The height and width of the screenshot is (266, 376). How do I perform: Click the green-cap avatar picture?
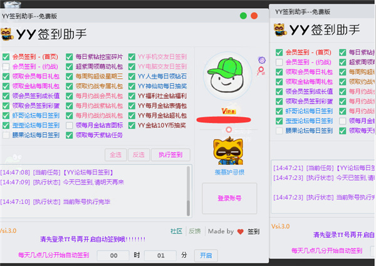coord(227,75)
